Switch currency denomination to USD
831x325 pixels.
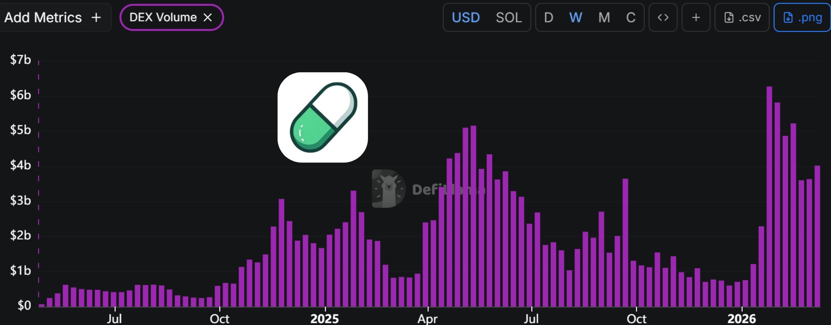(466, 18)
